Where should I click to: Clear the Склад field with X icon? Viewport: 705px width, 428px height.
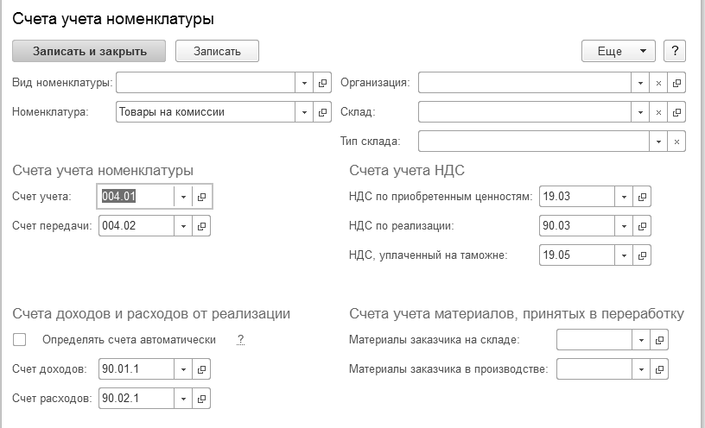point(658,112)
